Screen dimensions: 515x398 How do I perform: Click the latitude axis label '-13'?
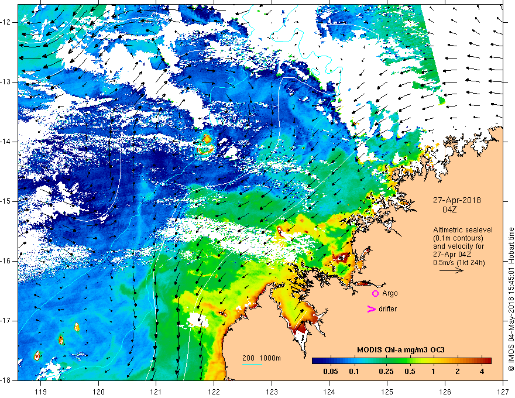(x=6, y=82)
